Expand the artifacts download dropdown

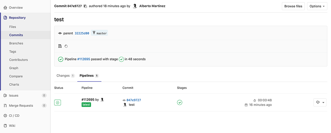[320, 102]
